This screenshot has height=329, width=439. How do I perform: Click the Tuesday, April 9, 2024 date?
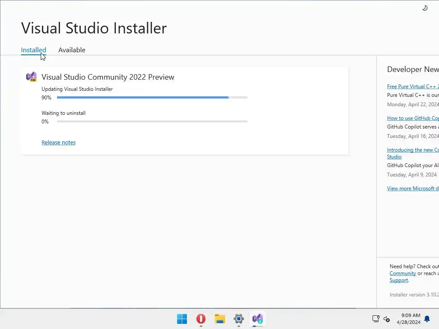(412, 175)
